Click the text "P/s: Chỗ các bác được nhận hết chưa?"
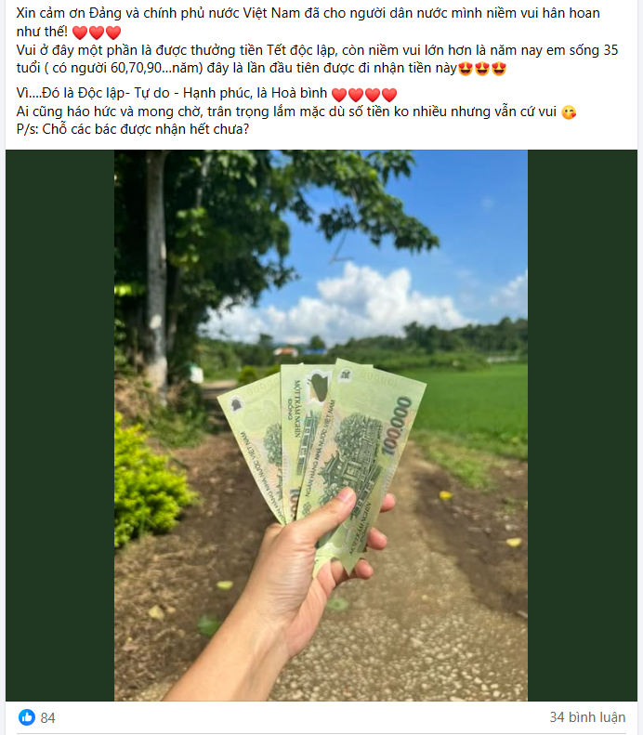This screenshot has width=643, height=735. coord(133,129)
